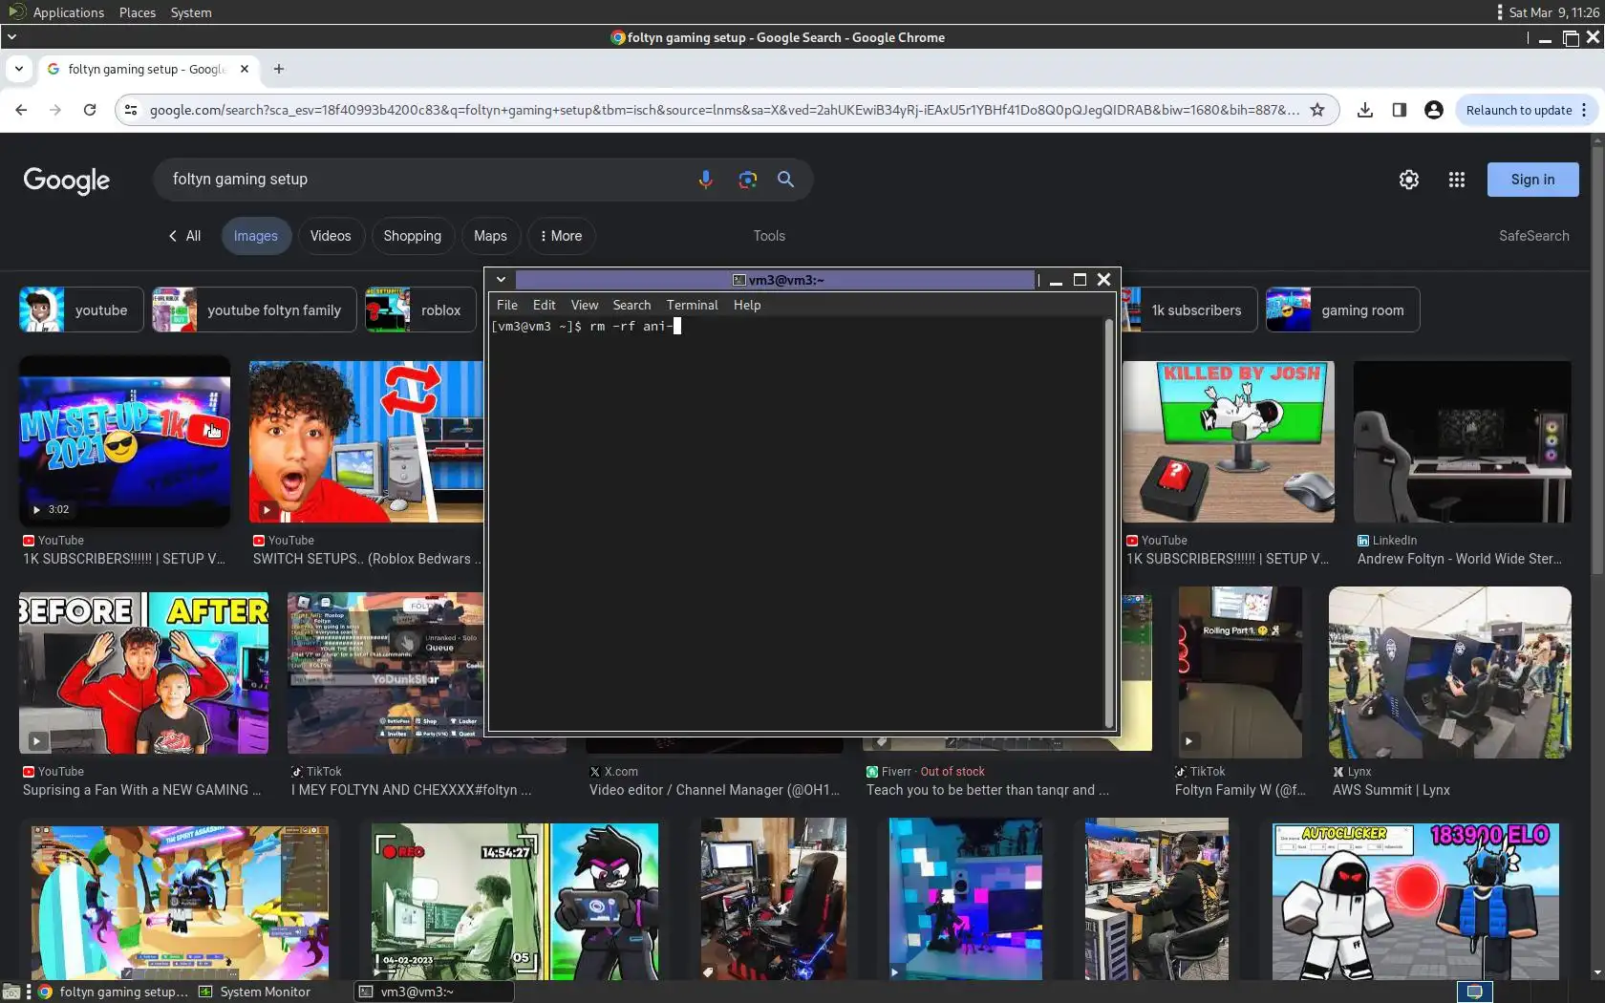Open terminal Edit menu
Screen dimensions: 1605x1003
544,305
